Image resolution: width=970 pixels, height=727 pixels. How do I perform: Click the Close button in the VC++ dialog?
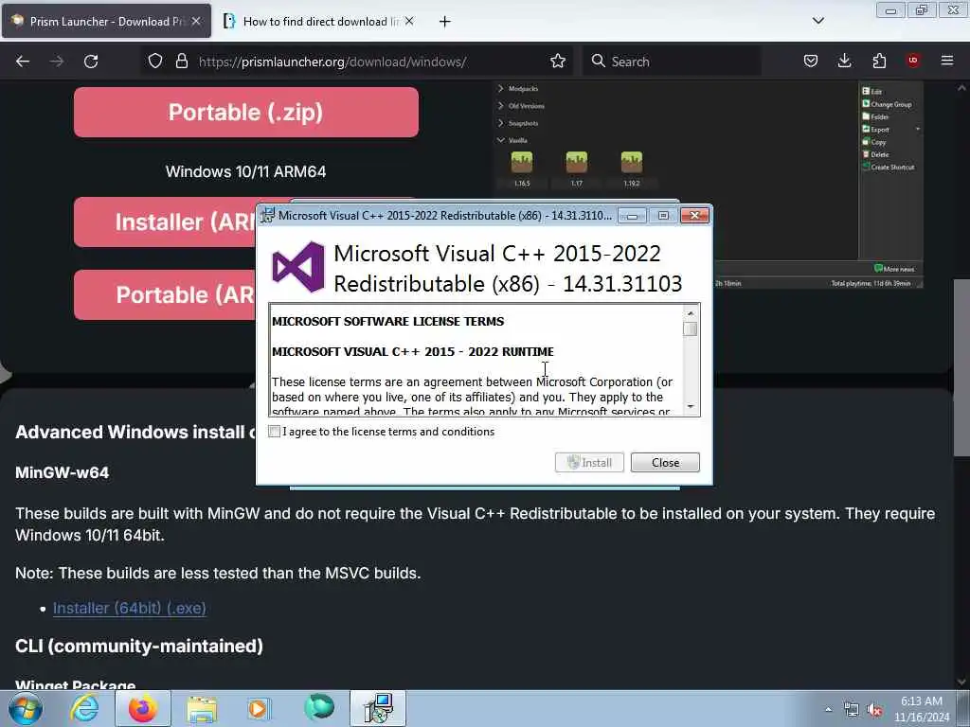(x=665, y=462)
